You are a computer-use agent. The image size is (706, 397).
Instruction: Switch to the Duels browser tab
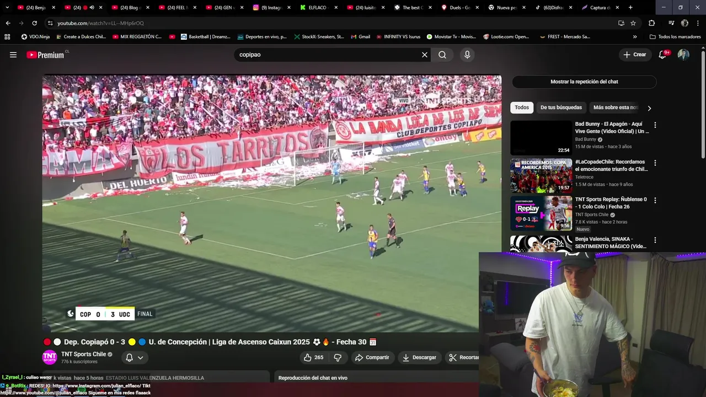point(459,8)
